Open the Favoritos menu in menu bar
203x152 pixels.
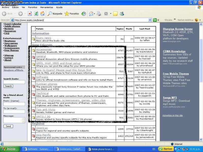[x=33, y=7]
